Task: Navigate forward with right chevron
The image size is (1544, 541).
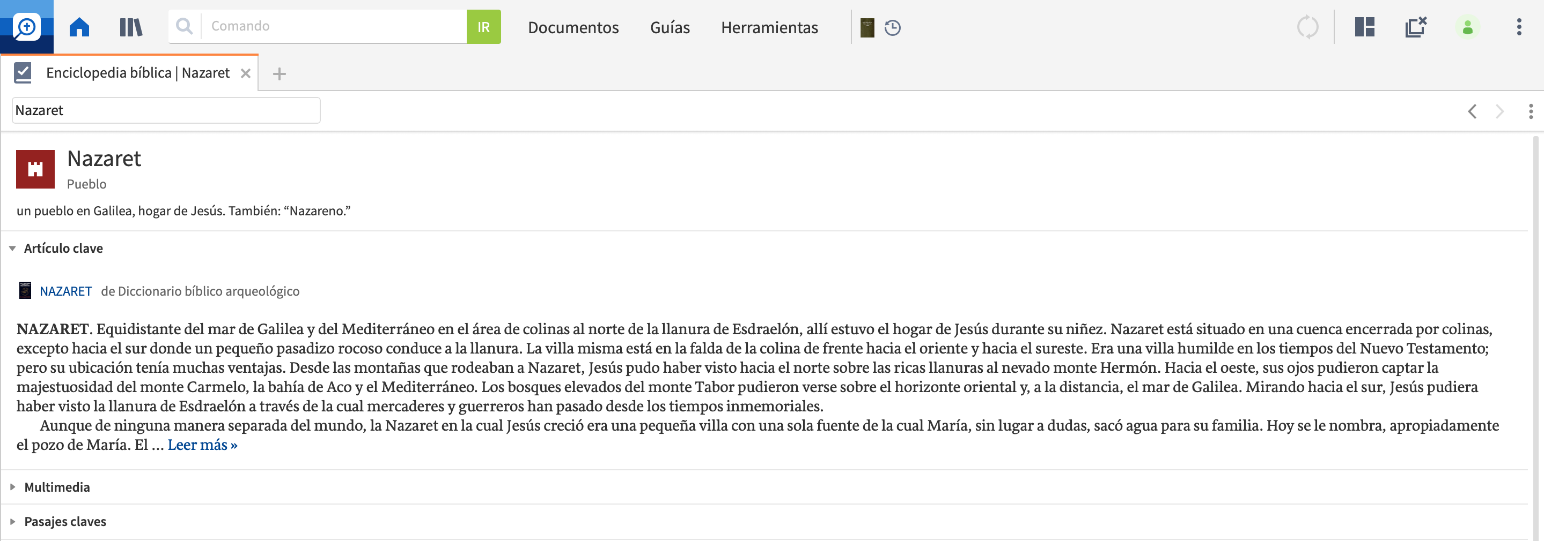Action: point(1499,111)
